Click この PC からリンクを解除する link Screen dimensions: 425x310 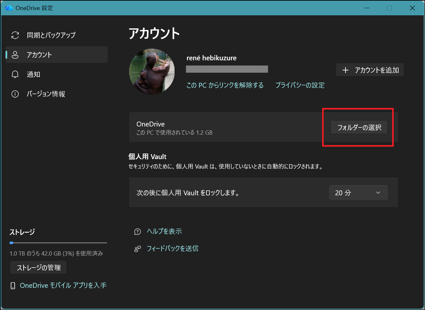(225, 85)
